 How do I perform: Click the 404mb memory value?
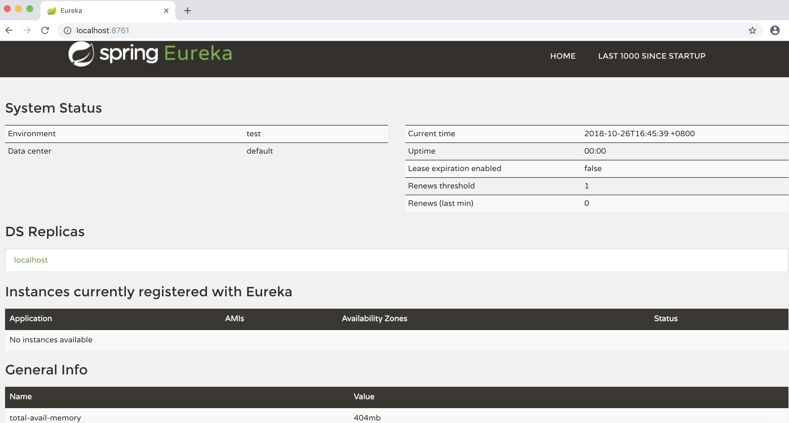(x=367, y=418)
